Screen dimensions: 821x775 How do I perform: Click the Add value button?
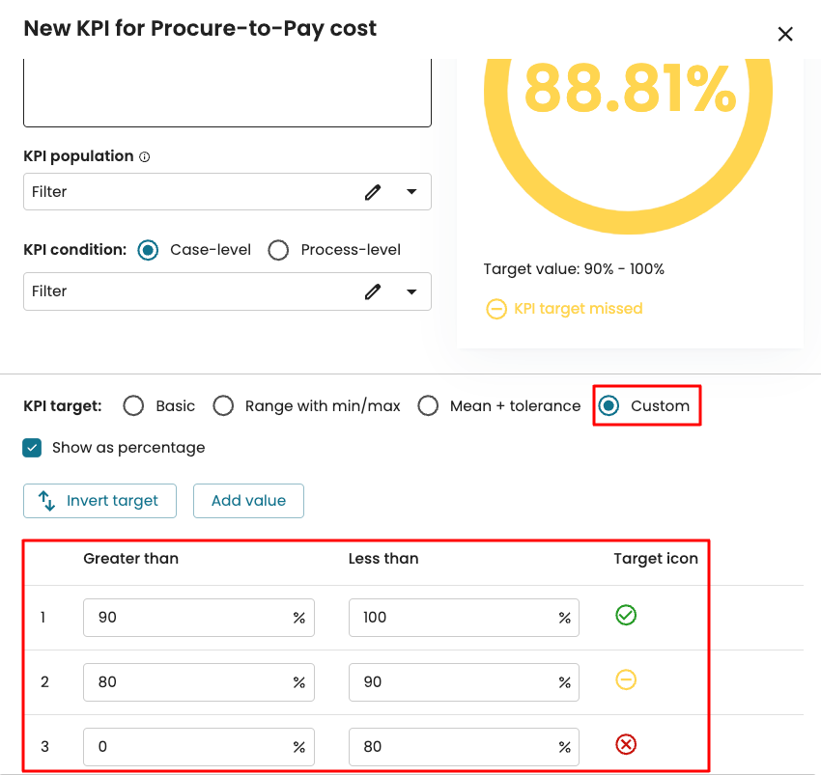(248, 501)
